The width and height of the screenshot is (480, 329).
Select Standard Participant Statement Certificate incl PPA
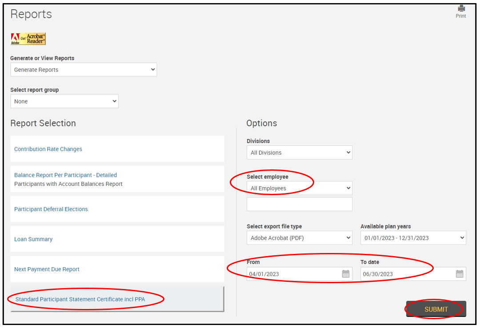click(x=80, y=299)
